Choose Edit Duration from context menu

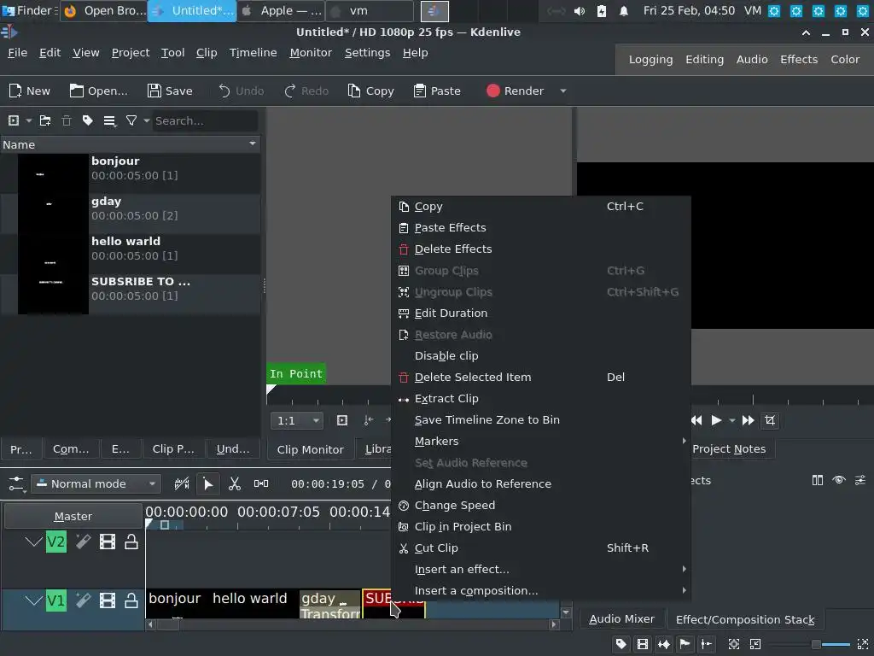pyautogui.click(x=540, y=313)
